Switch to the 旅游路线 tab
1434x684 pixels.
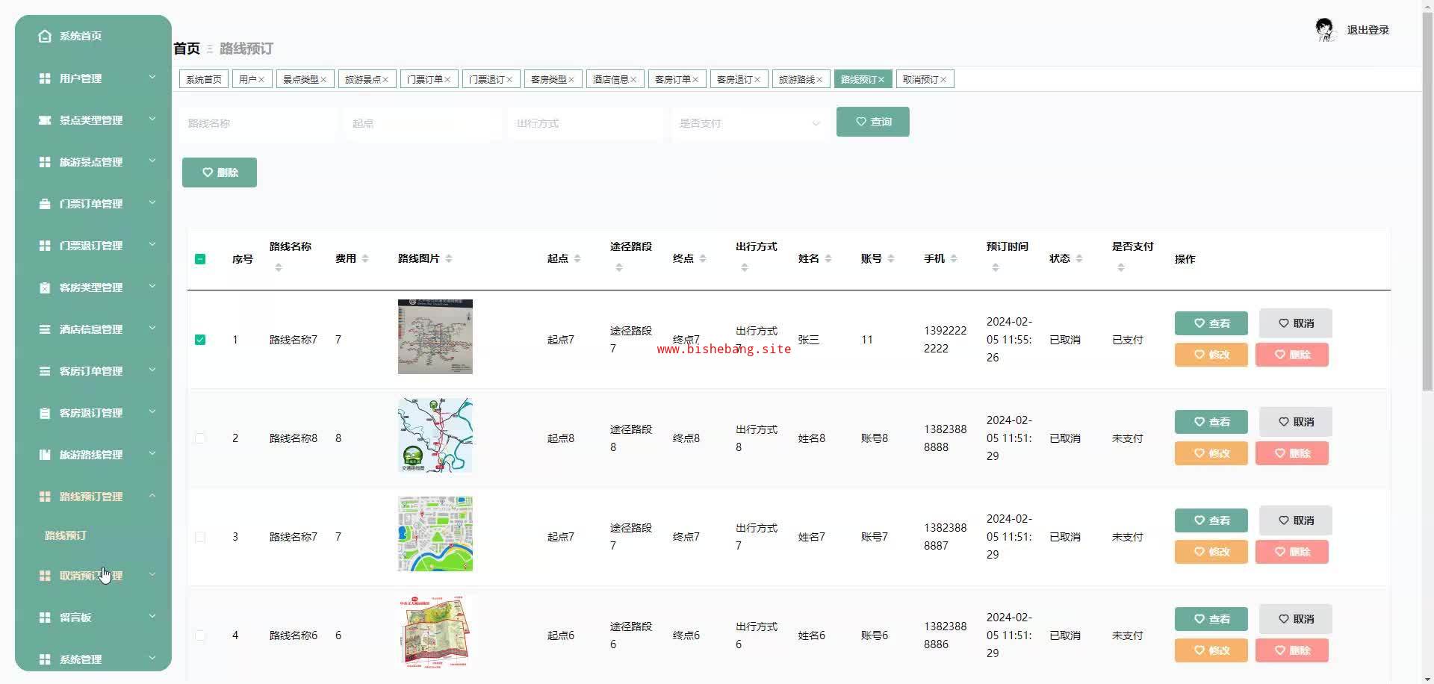coord(795,80)
